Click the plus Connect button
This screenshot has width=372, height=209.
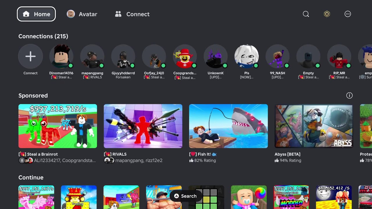click(31, 56)
